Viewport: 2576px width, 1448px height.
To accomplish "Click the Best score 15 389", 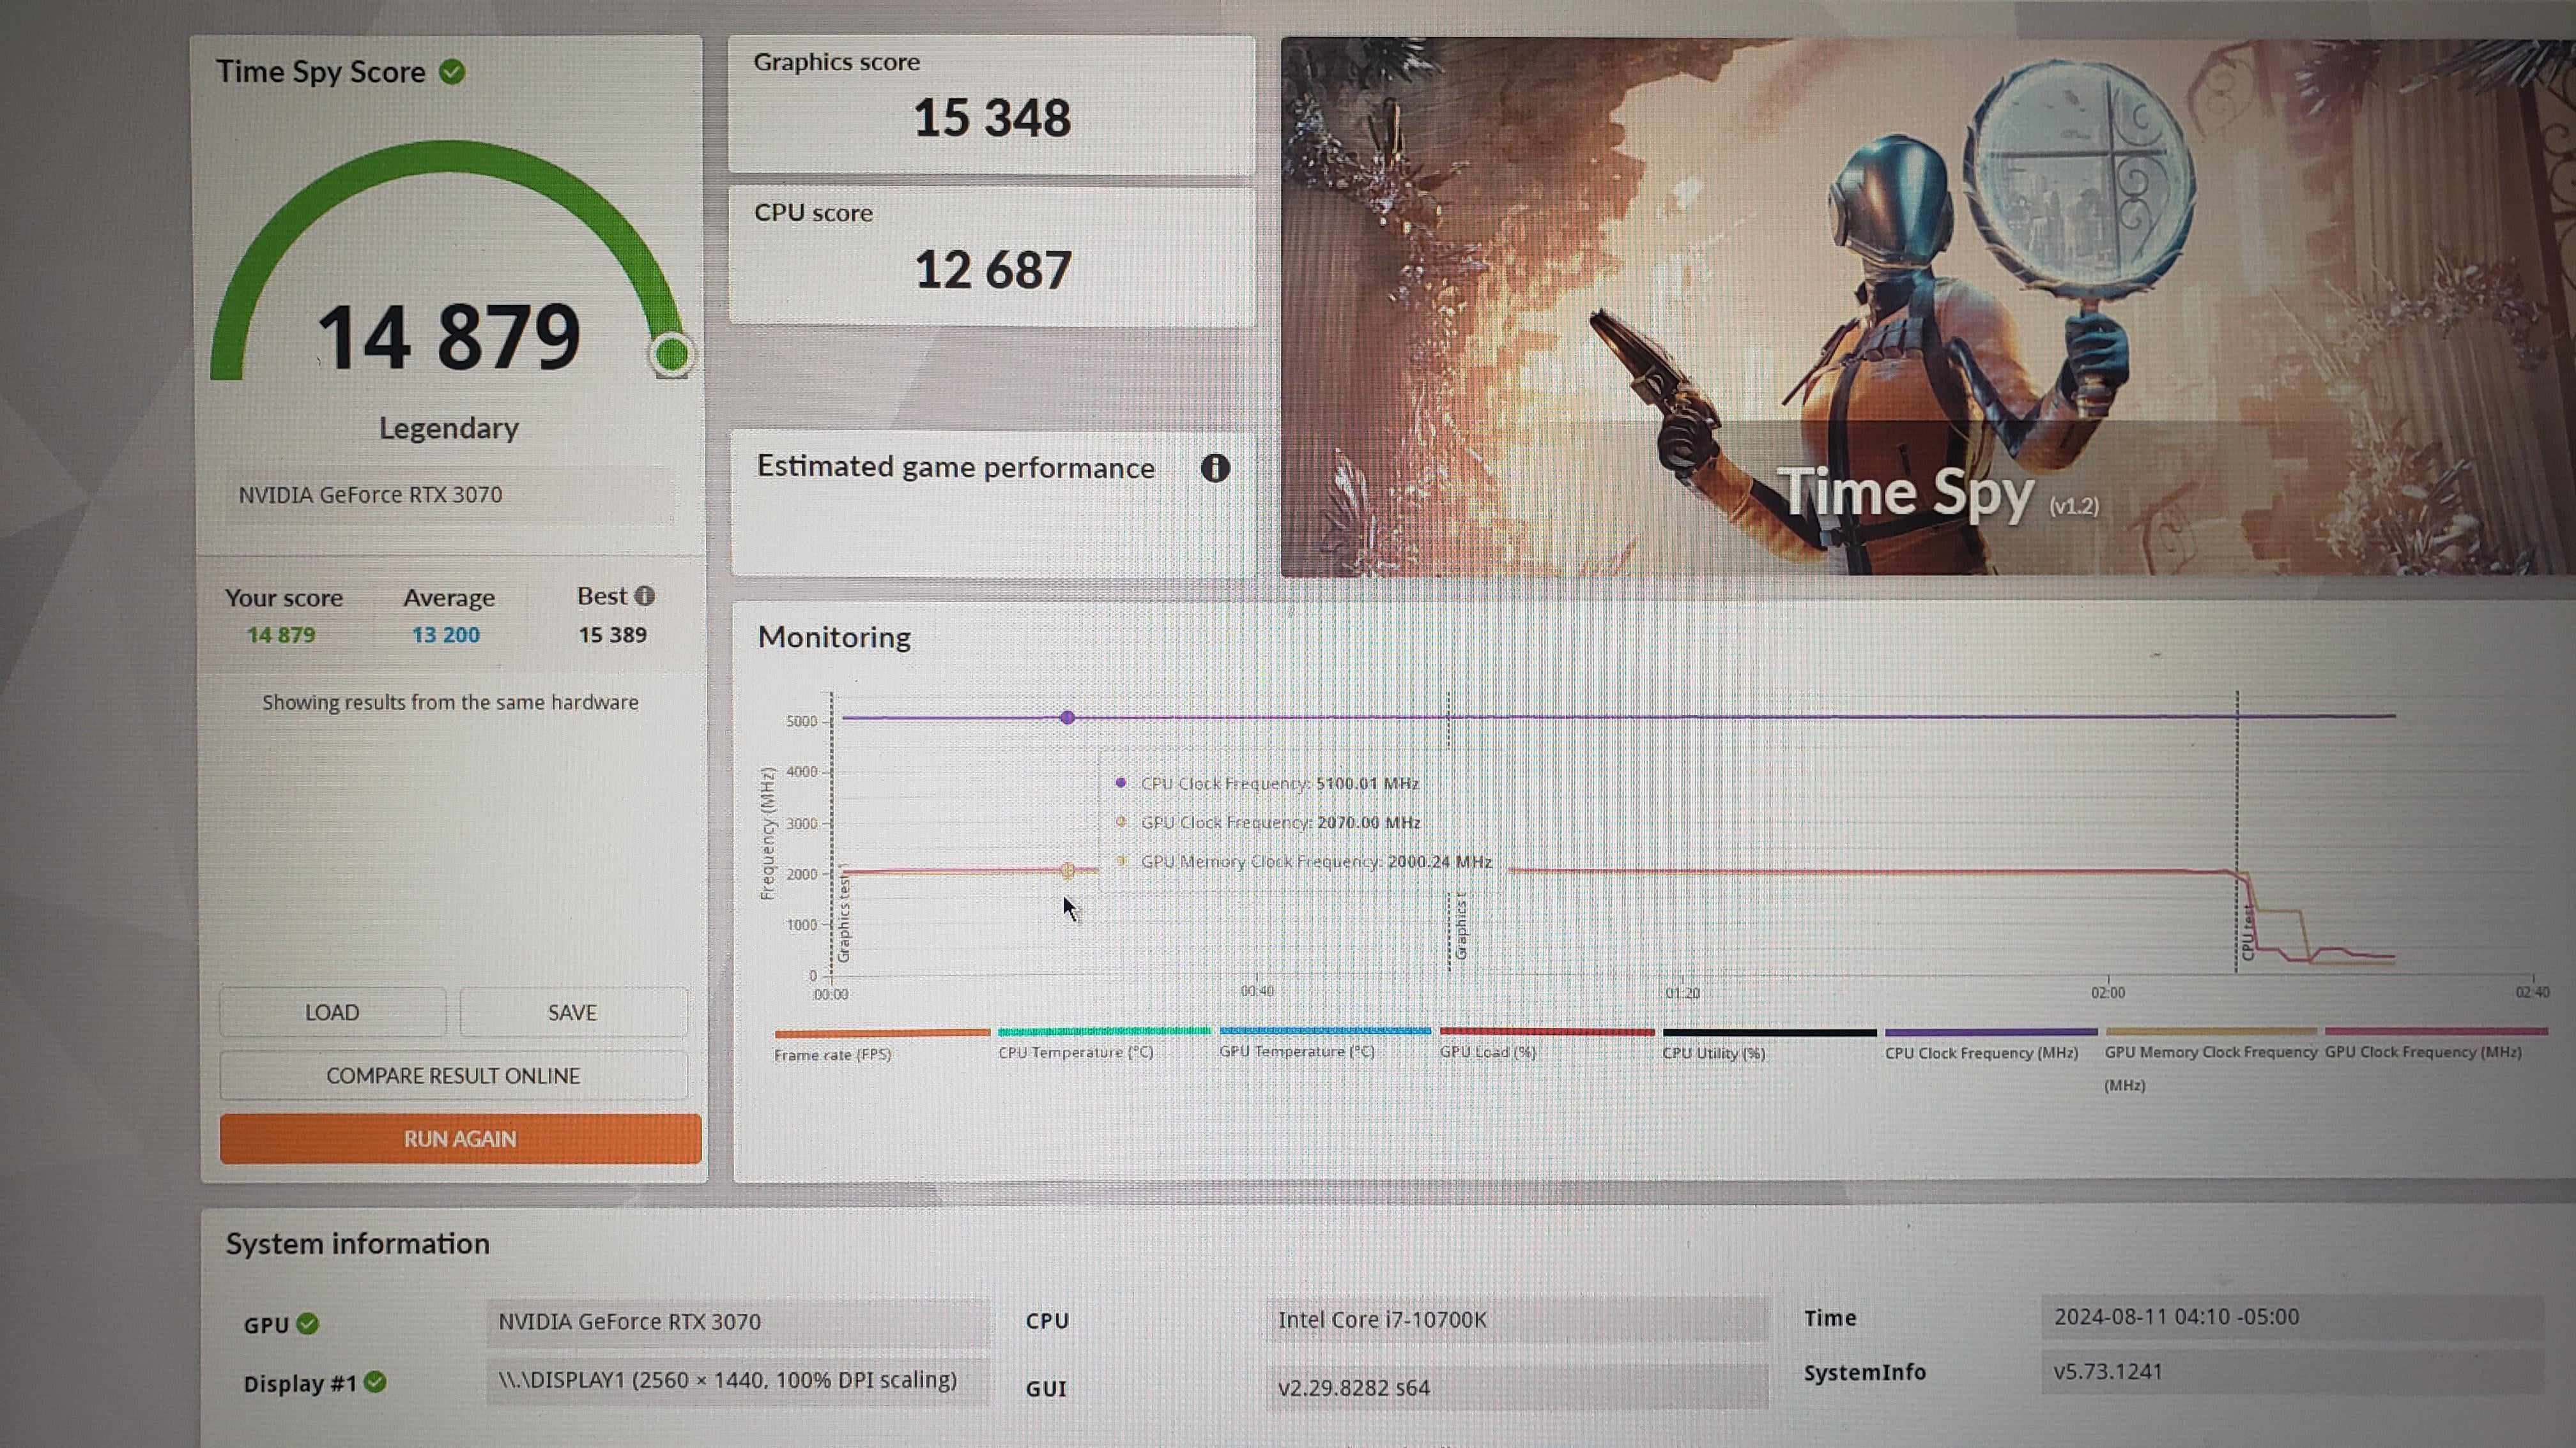I will (613, 635).
